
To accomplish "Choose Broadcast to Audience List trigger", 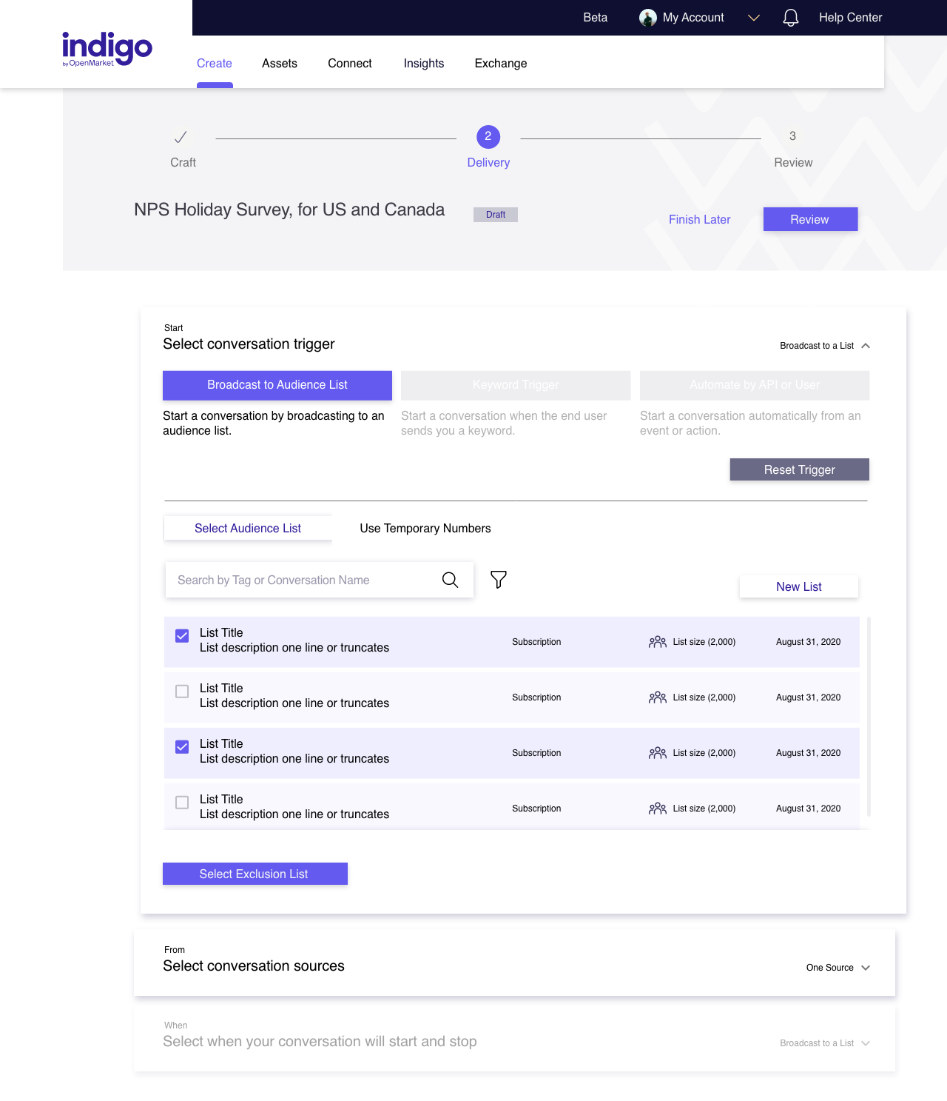I will pos(277,385).
